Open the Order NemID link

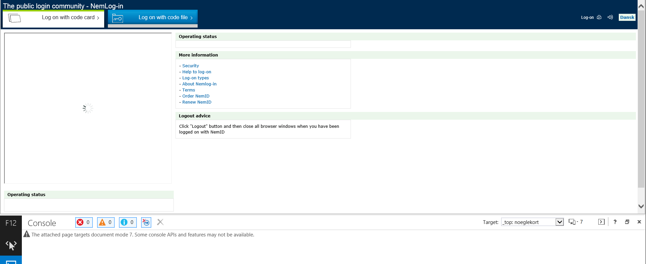click(196, 96)
